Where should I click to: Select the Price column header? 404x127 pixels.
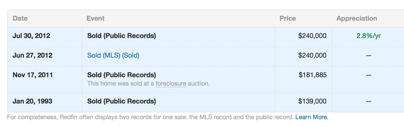coord(288,18)
